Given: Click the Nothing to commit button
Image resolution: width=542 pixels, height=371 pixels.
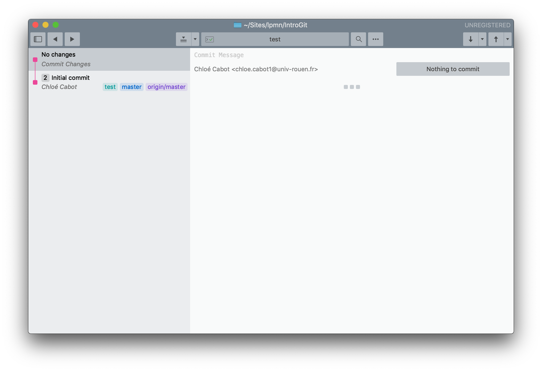Looking at the screenshot, I should [453, 69].
